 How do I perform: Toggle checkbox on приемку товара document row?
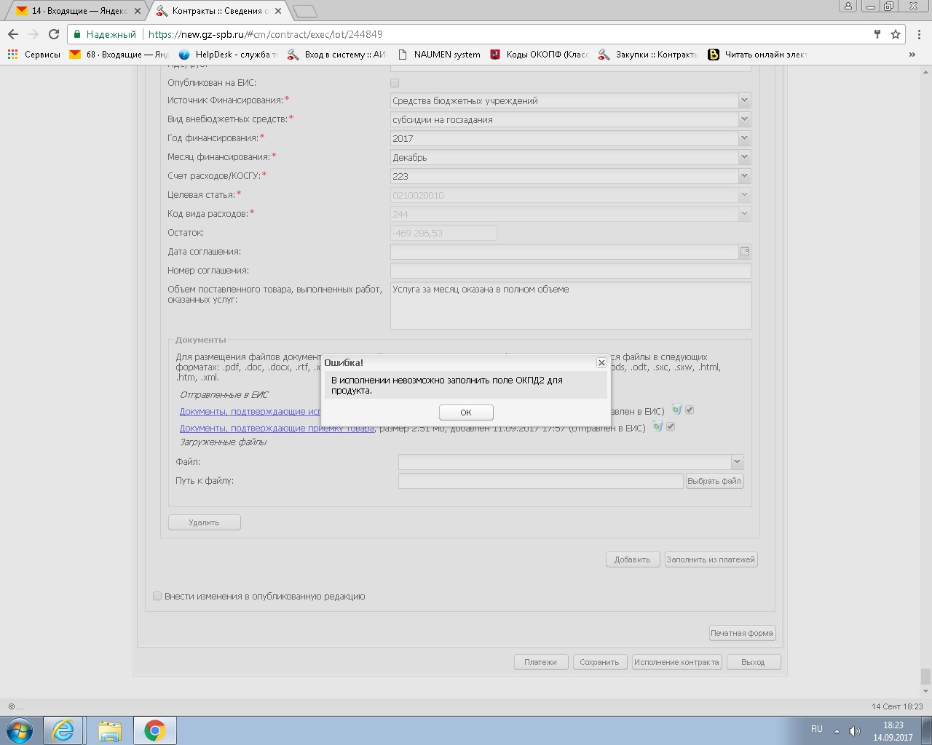[x=671, y=426]
